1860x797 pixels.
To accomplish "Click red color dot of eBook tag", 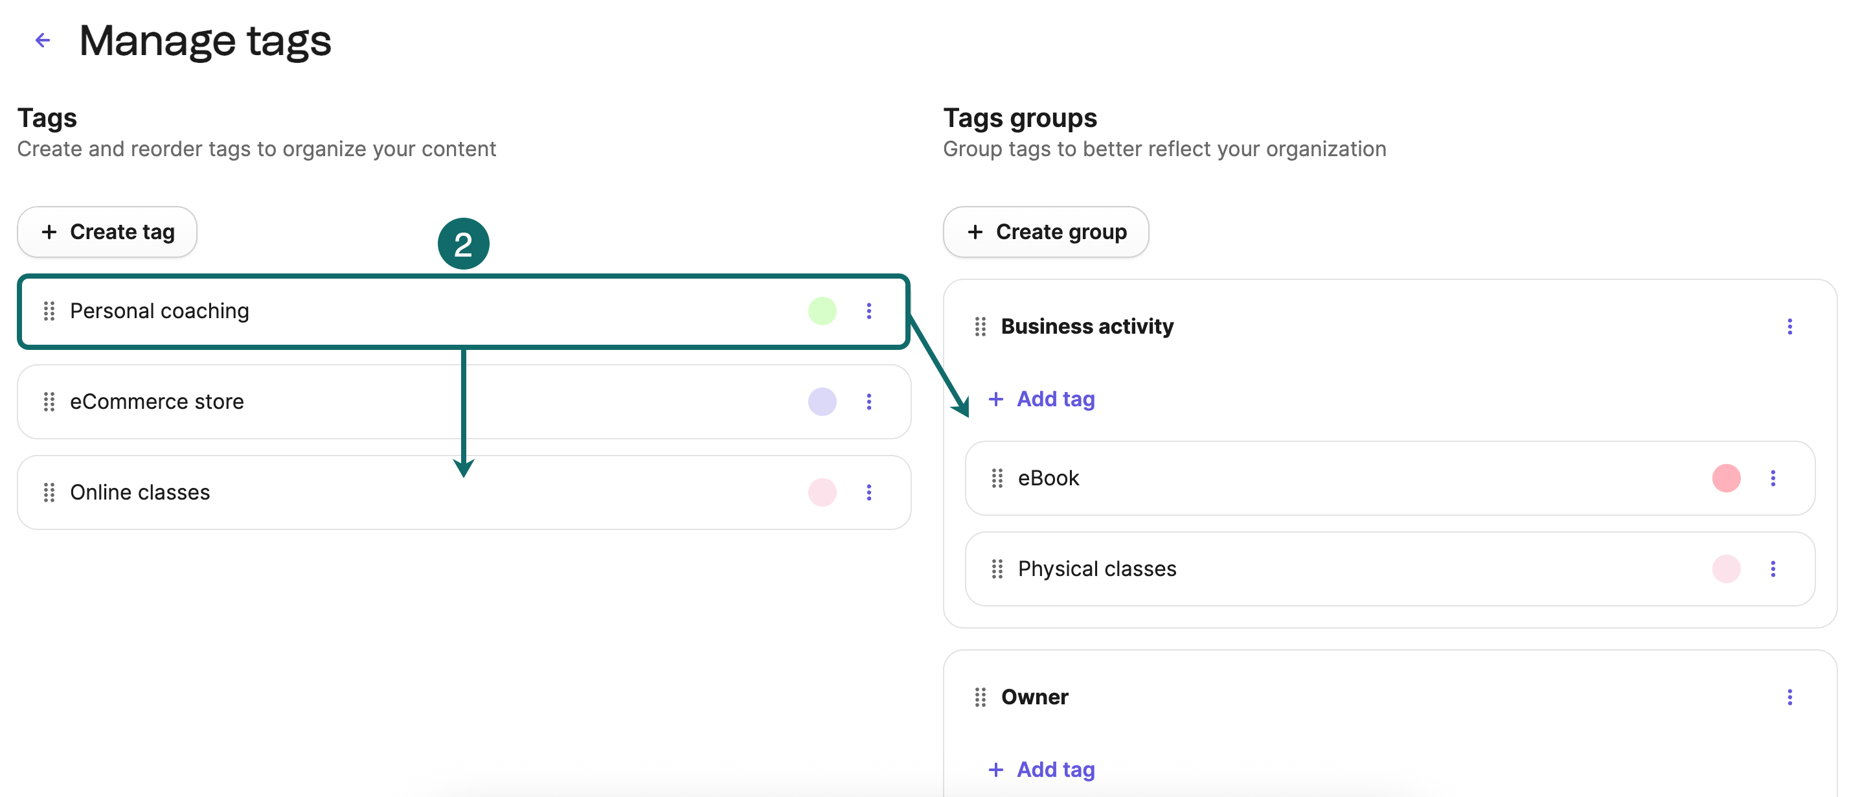I will (1726, 478).
